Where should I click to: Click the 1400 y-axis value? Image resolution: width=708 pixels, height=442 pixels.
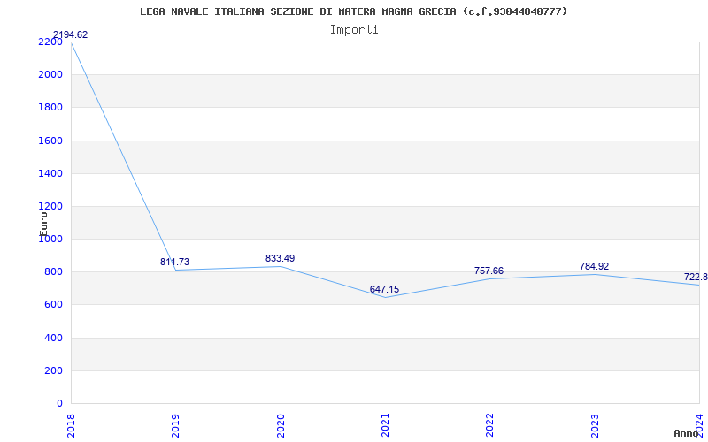(x=50, y=173)
